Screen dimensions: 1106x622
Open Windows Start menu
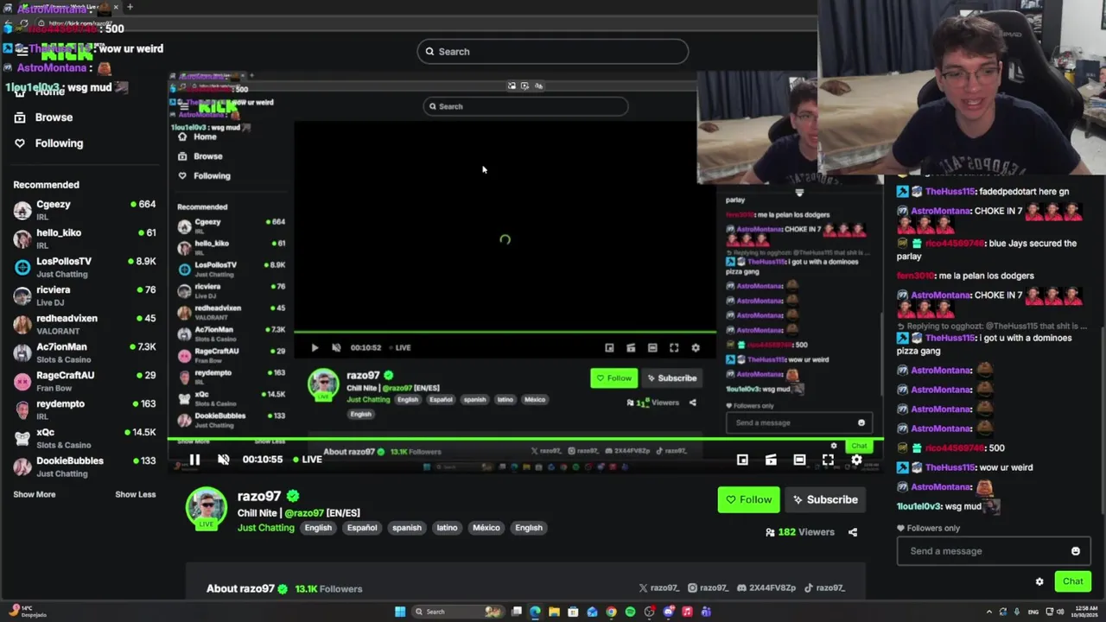(x=400, y=612)
